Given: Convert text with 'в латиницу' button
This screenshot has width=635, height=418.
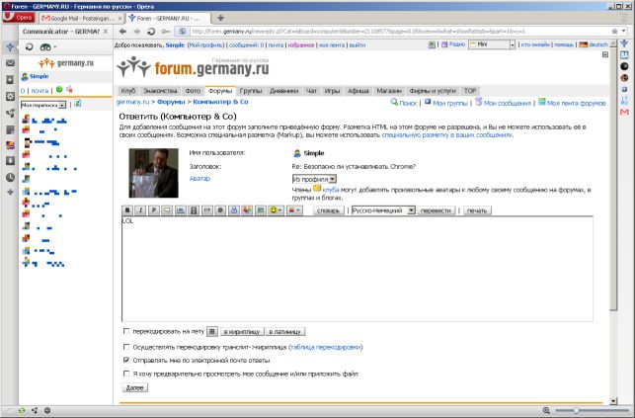Looking at the screenshot, I should [x=285, y=331].
